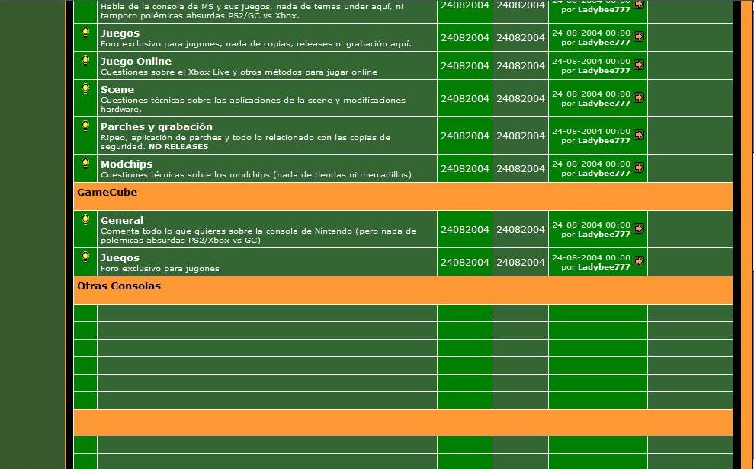Visit Ladybee777 profile in GameCube General row
754x469 pixels.
pyautogui.click(x=604, y=234)
